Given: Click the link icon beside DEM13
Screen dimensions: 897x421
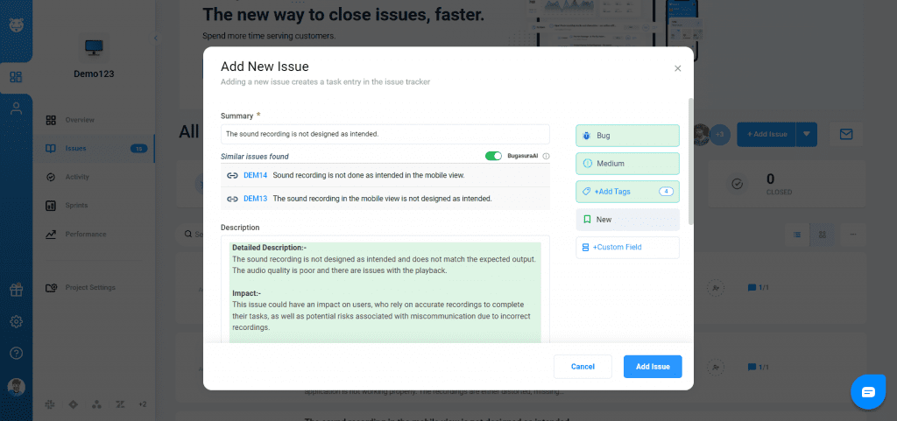Looking at the screenshot, I should 232,199.
